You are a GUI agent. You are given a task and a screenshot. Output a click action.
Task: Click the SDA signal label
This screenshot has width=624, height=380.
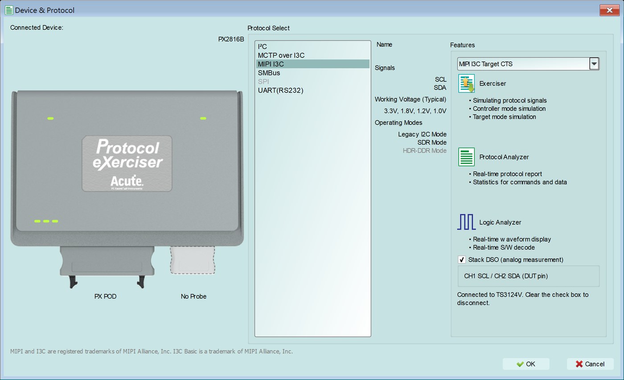440,88
